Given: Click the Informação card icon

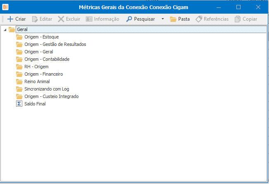Looking at the screenshot, I should coord(89,19).
